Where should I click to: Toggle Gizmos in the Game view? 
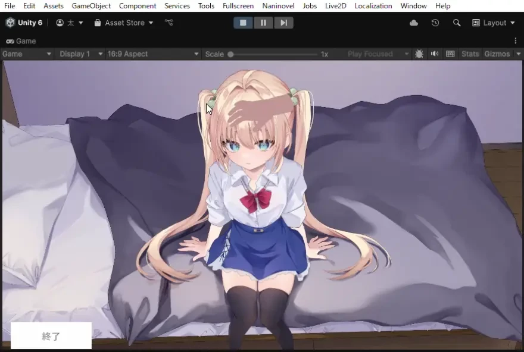(x=497, y=54)
